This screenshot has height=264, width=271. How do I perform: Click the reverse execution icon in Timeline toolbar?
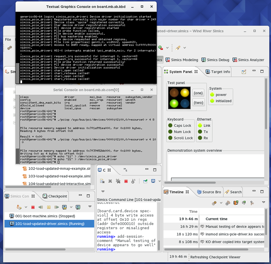pos(214,203)
